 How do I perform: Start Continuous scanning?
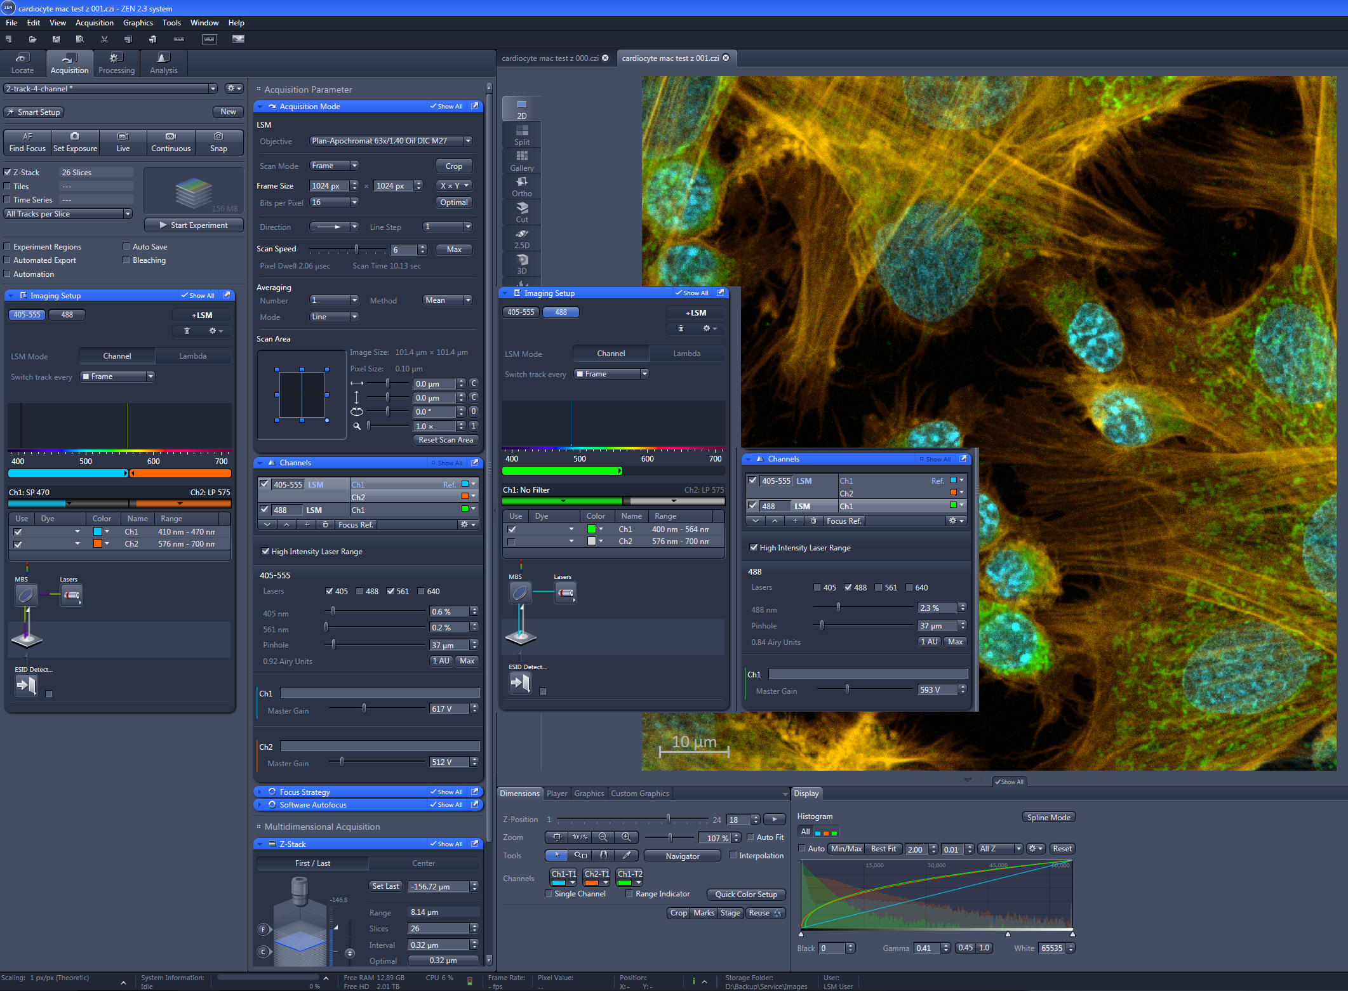[171, 142]
